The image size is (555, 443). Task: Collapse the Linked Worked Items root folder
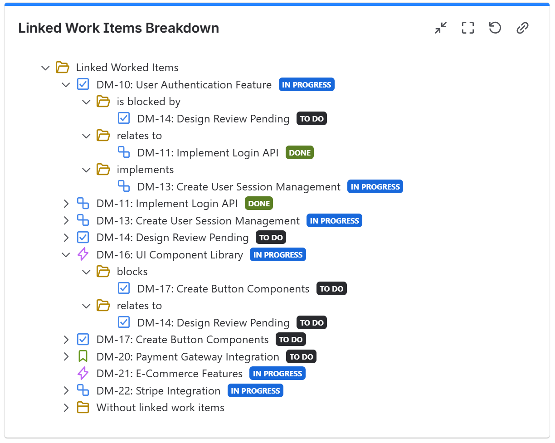(x=45, y=68)
